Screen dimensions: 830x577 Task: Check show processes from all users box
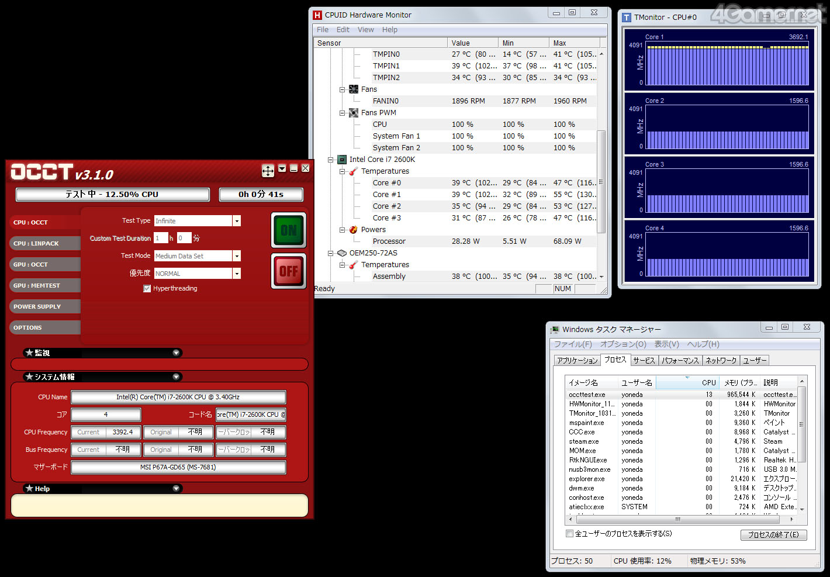click(x=570, y=534)
